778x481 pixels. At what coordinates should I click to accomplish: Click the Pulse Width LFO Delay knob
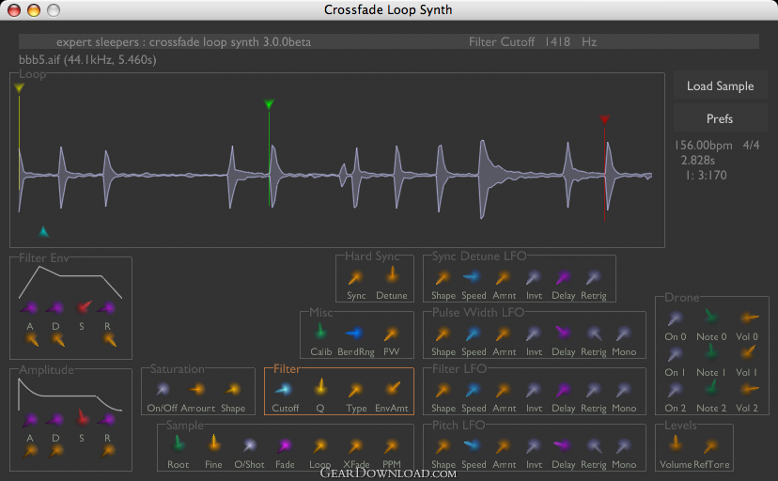(x=563, y=333)
